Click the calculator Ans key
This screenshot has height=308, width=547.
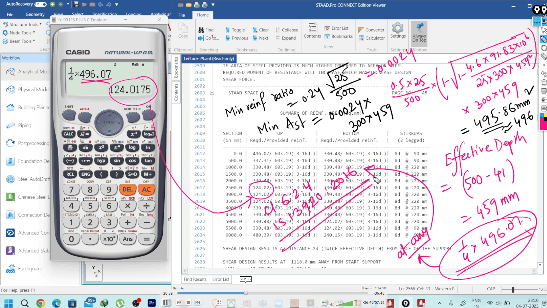point(128,239)
